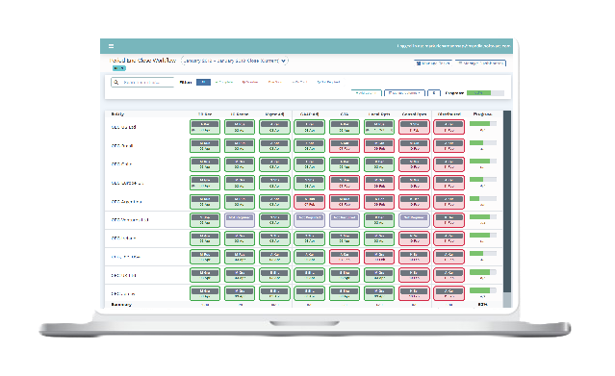Select the Not Required filter

(x=329, y=83)
